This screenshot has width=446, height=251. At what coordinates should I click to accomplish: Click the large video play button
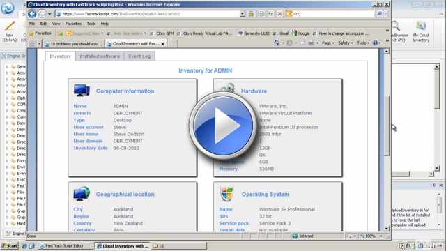[223, 125]
